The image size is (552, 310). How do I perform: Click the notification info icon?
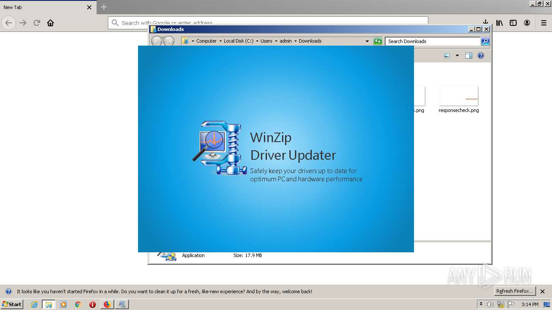[8, 291]
